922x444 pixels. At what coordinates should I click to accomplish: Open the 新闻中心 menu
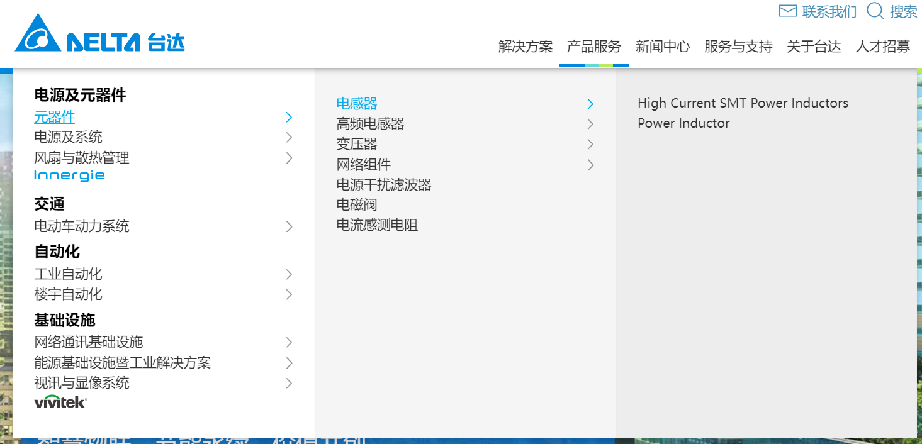[x=662, y=47]
